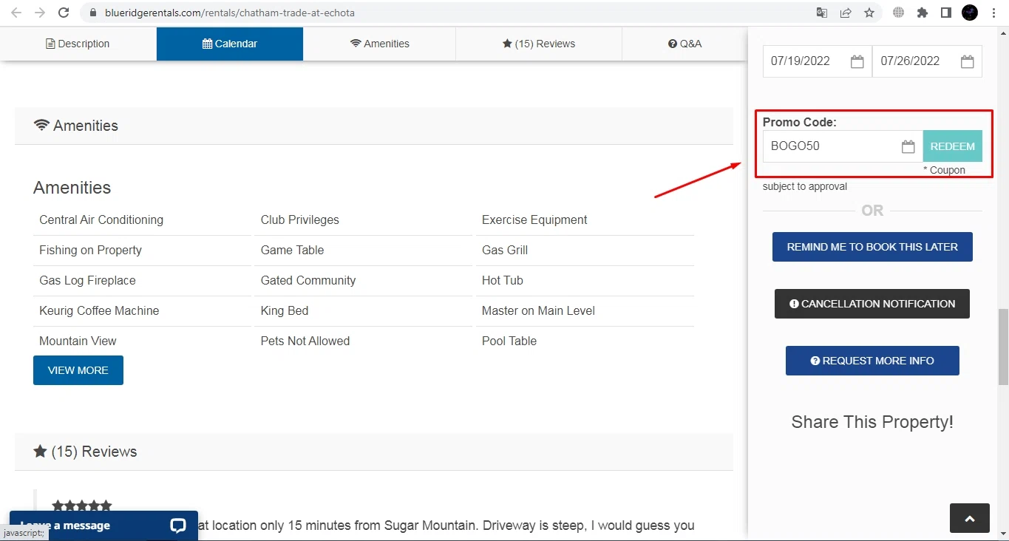The image size is (1009, 541).
Task: Reload the current page
Action: click(64, 13)
